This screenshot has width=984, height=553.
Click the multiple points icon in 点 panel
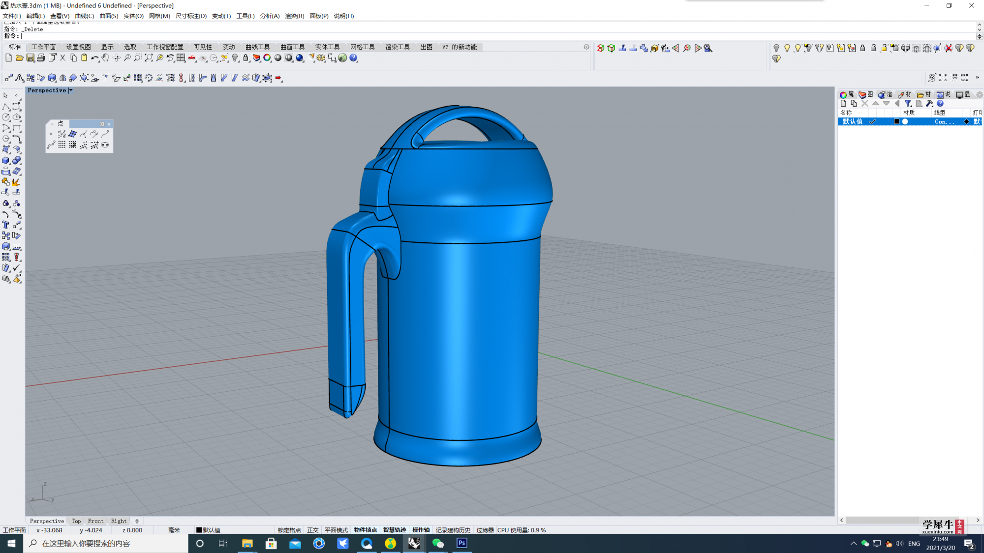61,134
